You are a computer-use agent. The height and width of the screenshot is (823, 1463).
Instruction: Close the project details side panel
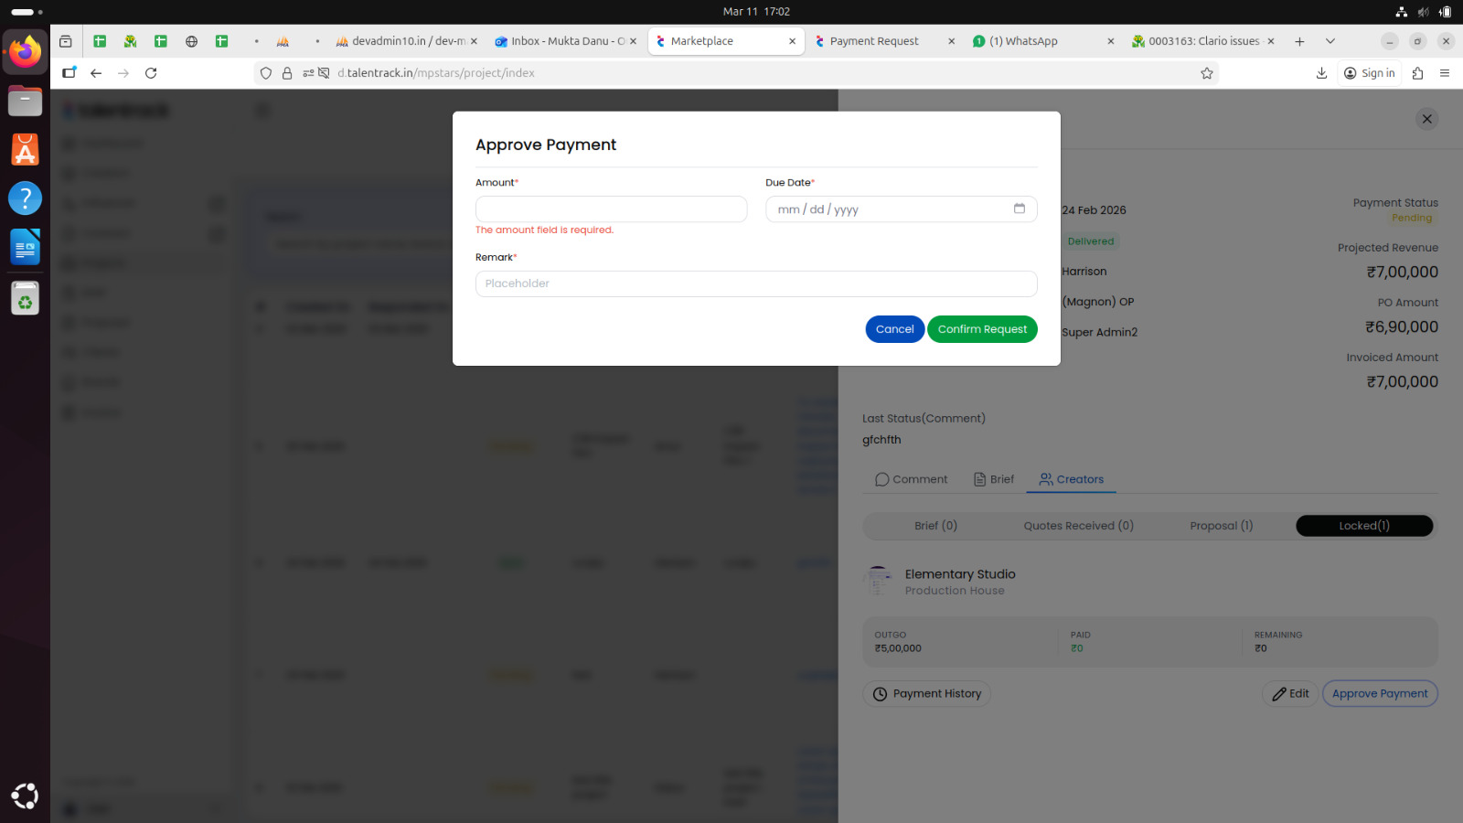pos(1426,119)
